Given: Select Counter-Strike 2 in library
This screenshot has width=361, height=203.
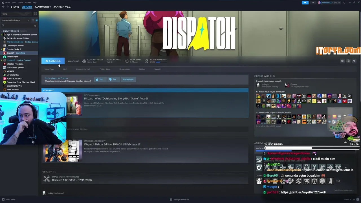Looking at the screenshot, I should (19, 49).
